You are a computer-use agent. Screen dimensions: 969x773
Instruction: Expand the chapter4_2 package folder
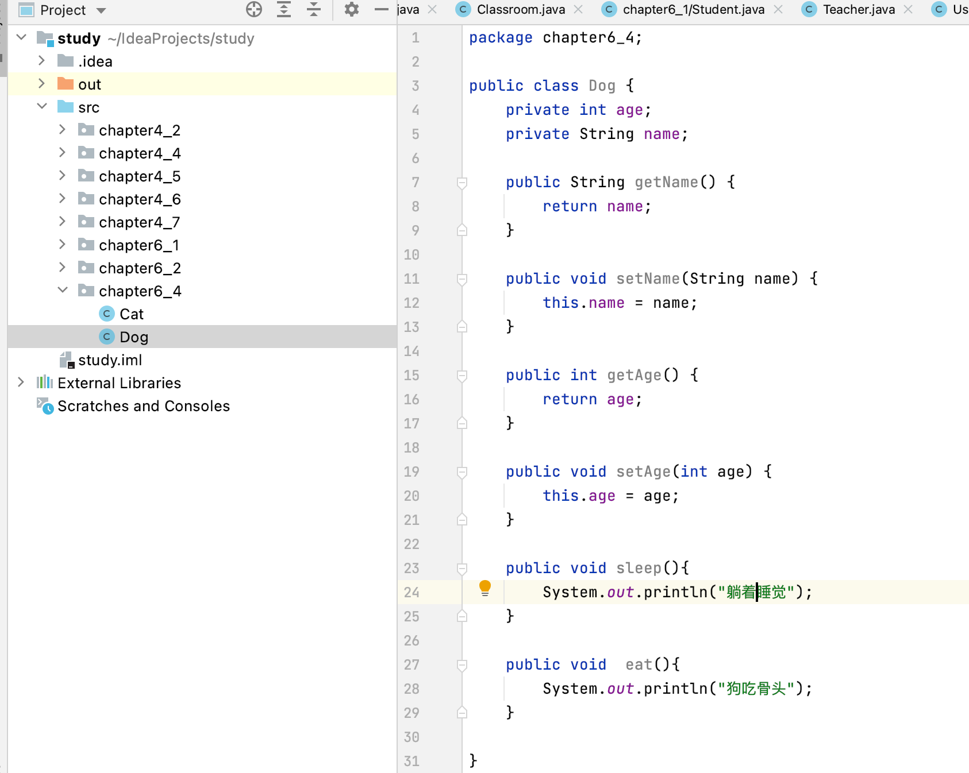(x=62, y=130)
